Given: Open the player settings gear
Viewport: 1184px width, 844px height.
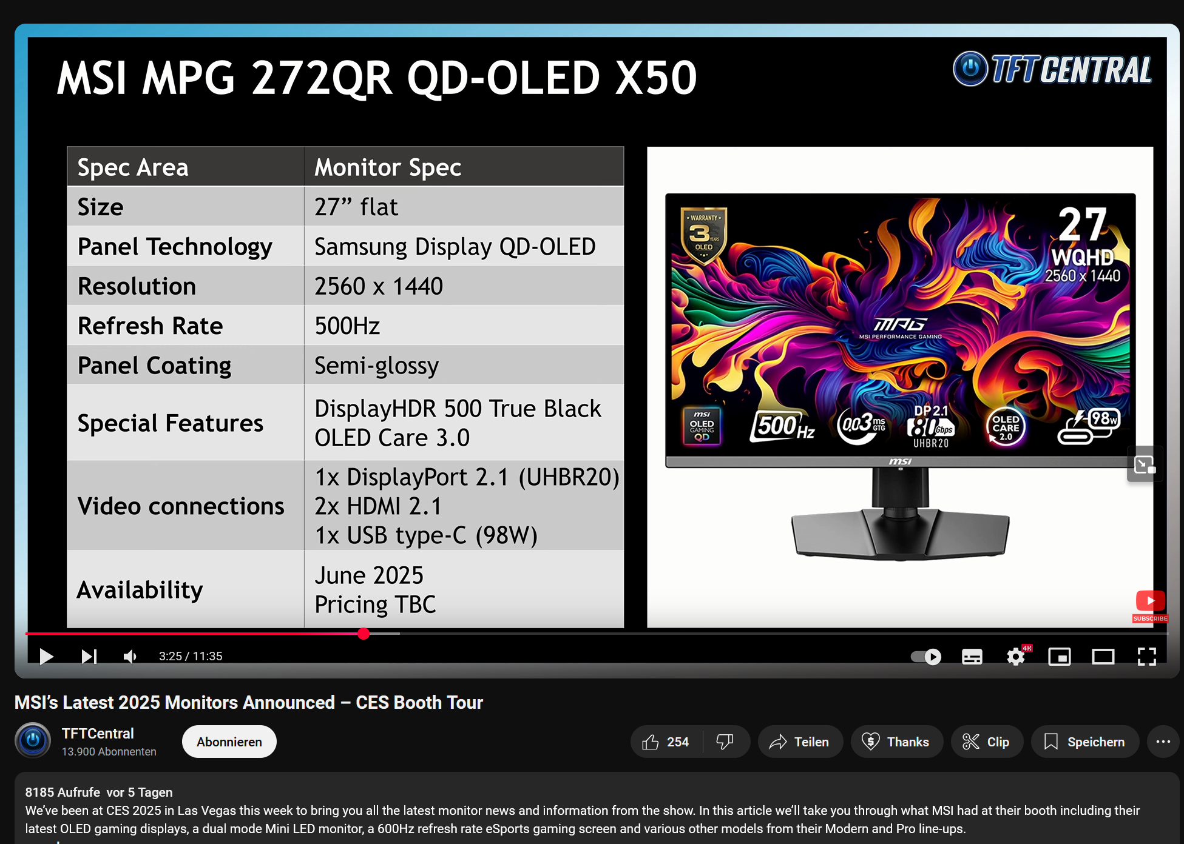Looking at the screenshot, I should coord(1015,656).
